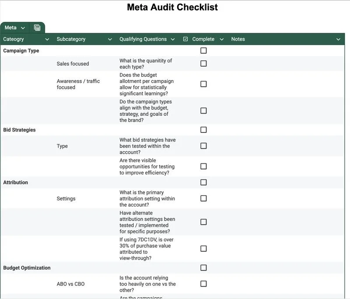This screenshot has width=350, height=299.
Task: Open the Subcategory column dropdown
Action: click(109, 39)
